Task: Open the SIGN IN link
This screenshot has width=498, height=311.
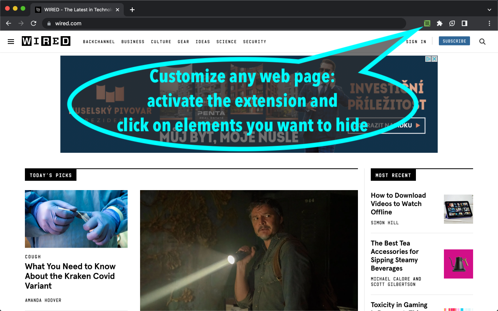Action: click(416, 41)
